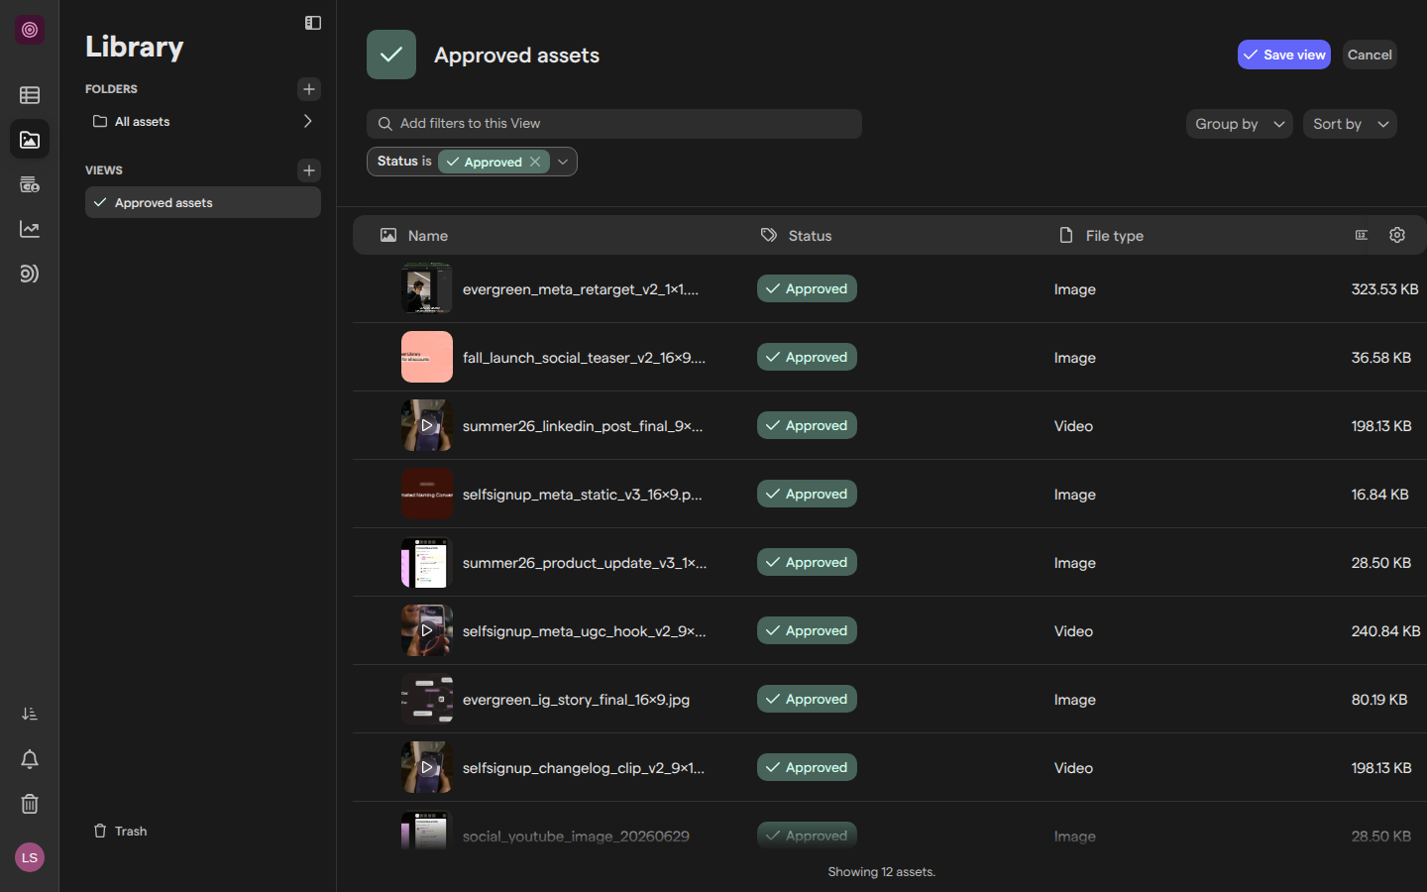
Task: Expand the Status filter value dropdown
Action: click(563, 162)
